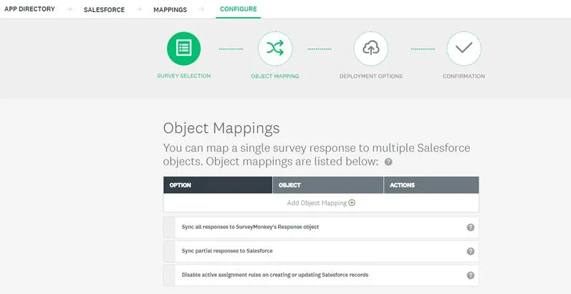
Task: Check Disable active assignment rules option
Action: coord(169,275)
